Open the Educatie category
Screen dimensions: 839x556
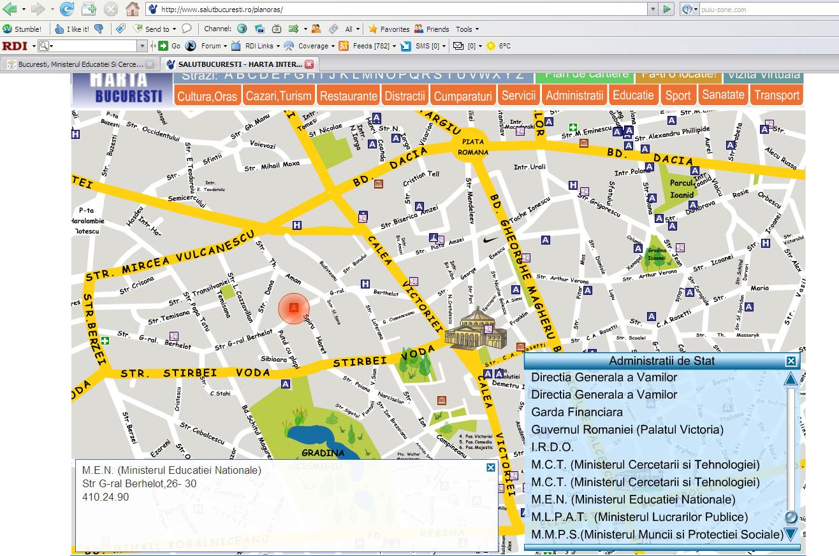point(633,95)
